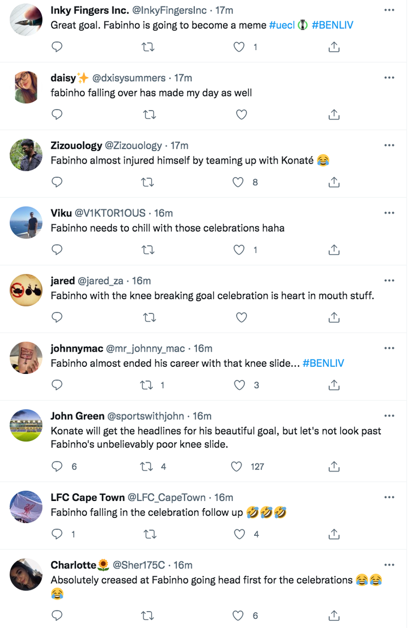The image size is (408, 628).
Task: Retweet johnnymac's knee slide tweet
Action: coord(147,385)
